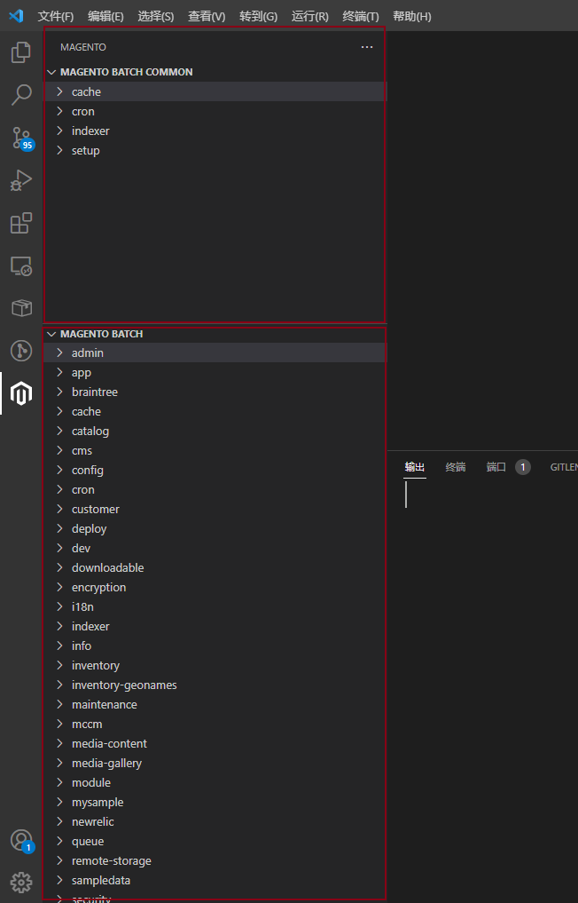The image size is (578, 903).
Task: Open the Accounts icon with badge
Action: pyautogui.click(x=22, y=841)
